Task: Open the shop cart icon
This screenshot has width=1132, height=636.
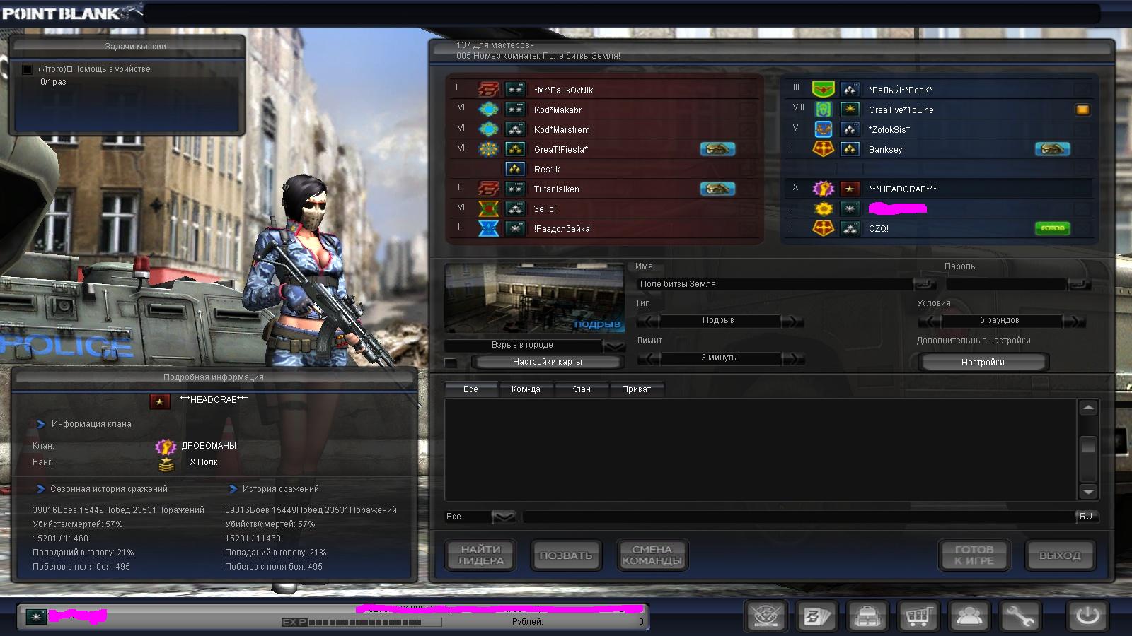Action: click(918, 616)
